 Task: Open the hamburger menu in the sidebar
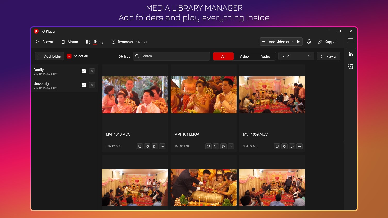(x=351, y=40)
